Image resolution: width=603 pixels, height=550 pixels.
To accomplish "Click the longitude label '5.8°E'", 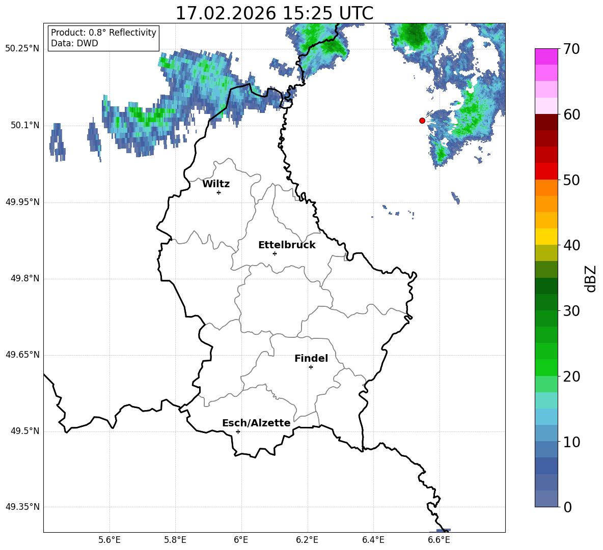I will 175,540.
